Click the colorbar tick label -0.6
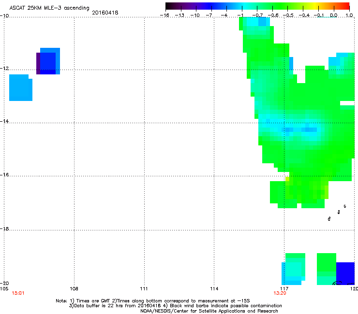Screen dimensions: 358x314 pos(273,15)
